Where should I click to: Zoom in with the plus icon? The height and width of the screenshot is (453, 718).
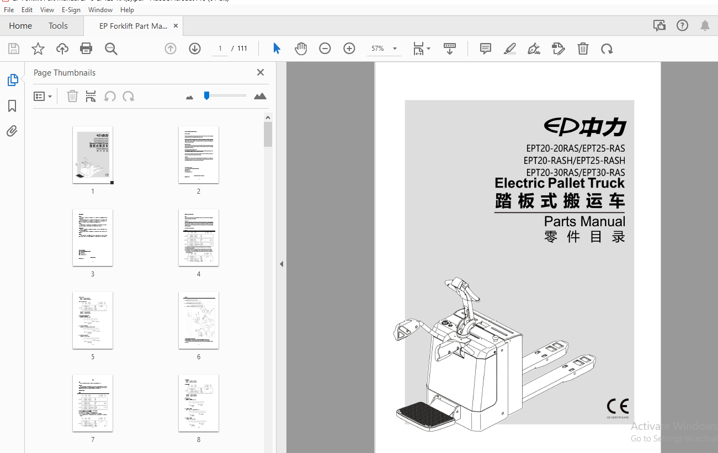click(x=349, y=49)
